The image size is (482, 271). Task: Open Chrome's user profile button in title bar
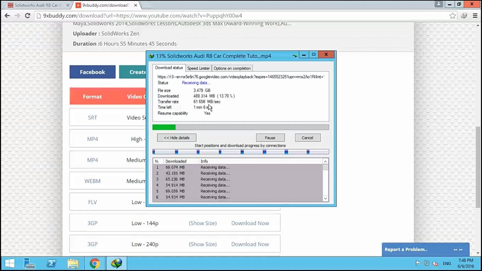[438, 4]
